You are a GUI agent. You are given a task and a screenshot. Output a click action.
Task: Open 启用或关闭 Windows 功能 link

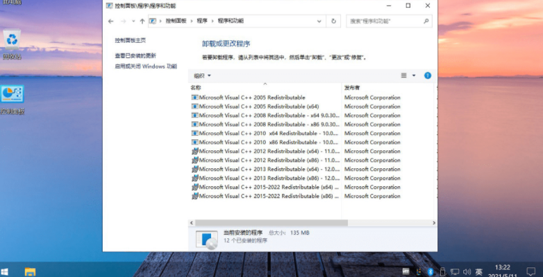coord(146,66)
